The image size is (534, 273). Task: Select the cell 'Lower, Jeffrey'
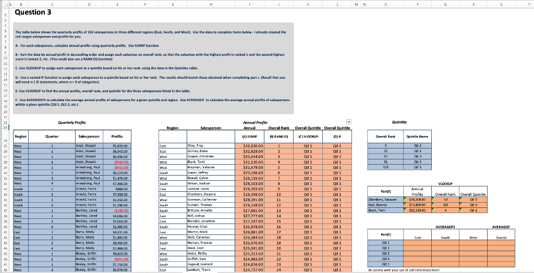click(x=211, y=173)
